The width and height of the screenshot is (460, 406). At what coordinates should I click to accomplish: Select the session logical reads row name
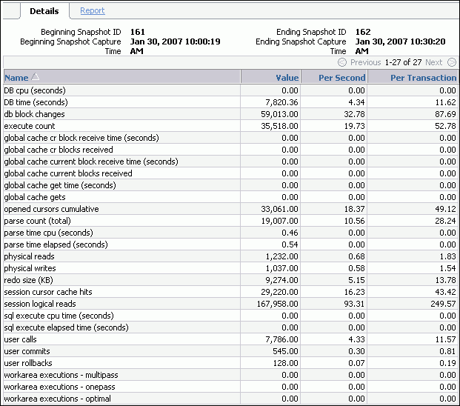coord(41,304)
